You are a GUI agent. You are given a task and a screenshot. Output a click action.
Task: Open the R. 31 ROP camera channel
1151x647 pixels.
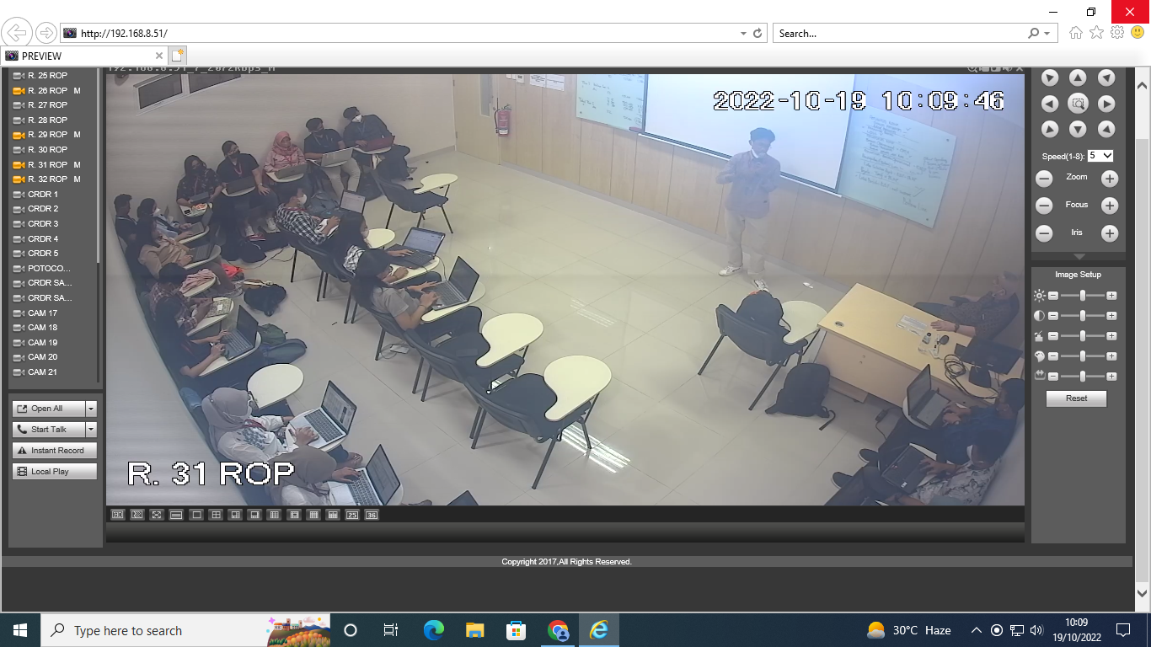pos(47,164)
